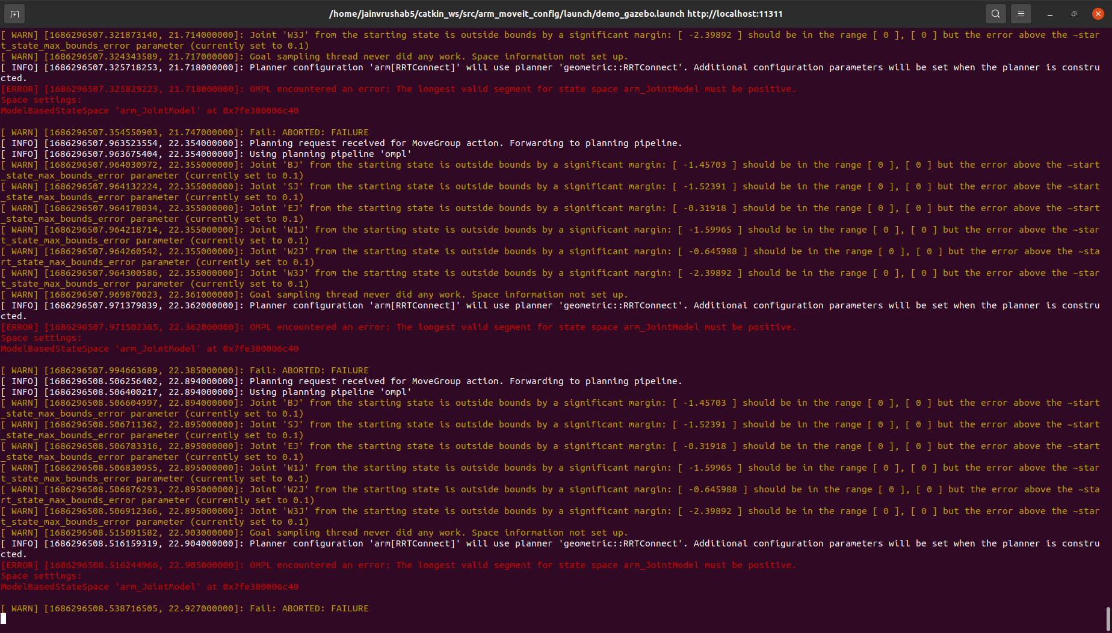Viewport: 1112px width, 633px height.
Task: Click 'Planner configuration' info line at 22.904000000
Action: [x=550, y=549]
